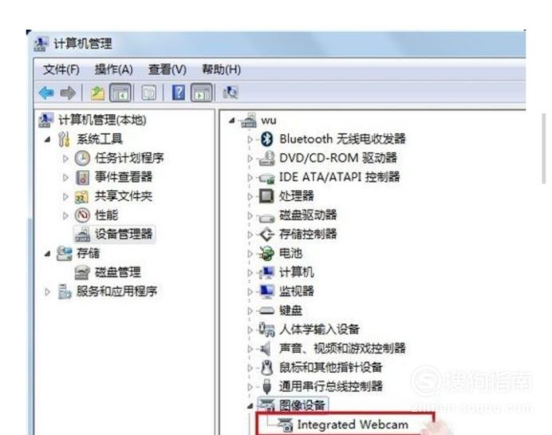Collapse the 图像设备 imaging devices node
Screen dimensions: 552x435
click(250, 406)
